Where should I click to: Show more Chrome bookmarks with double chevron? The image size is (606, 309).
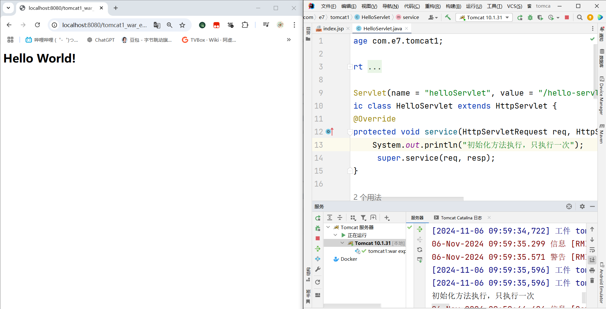tap(289, 40)
